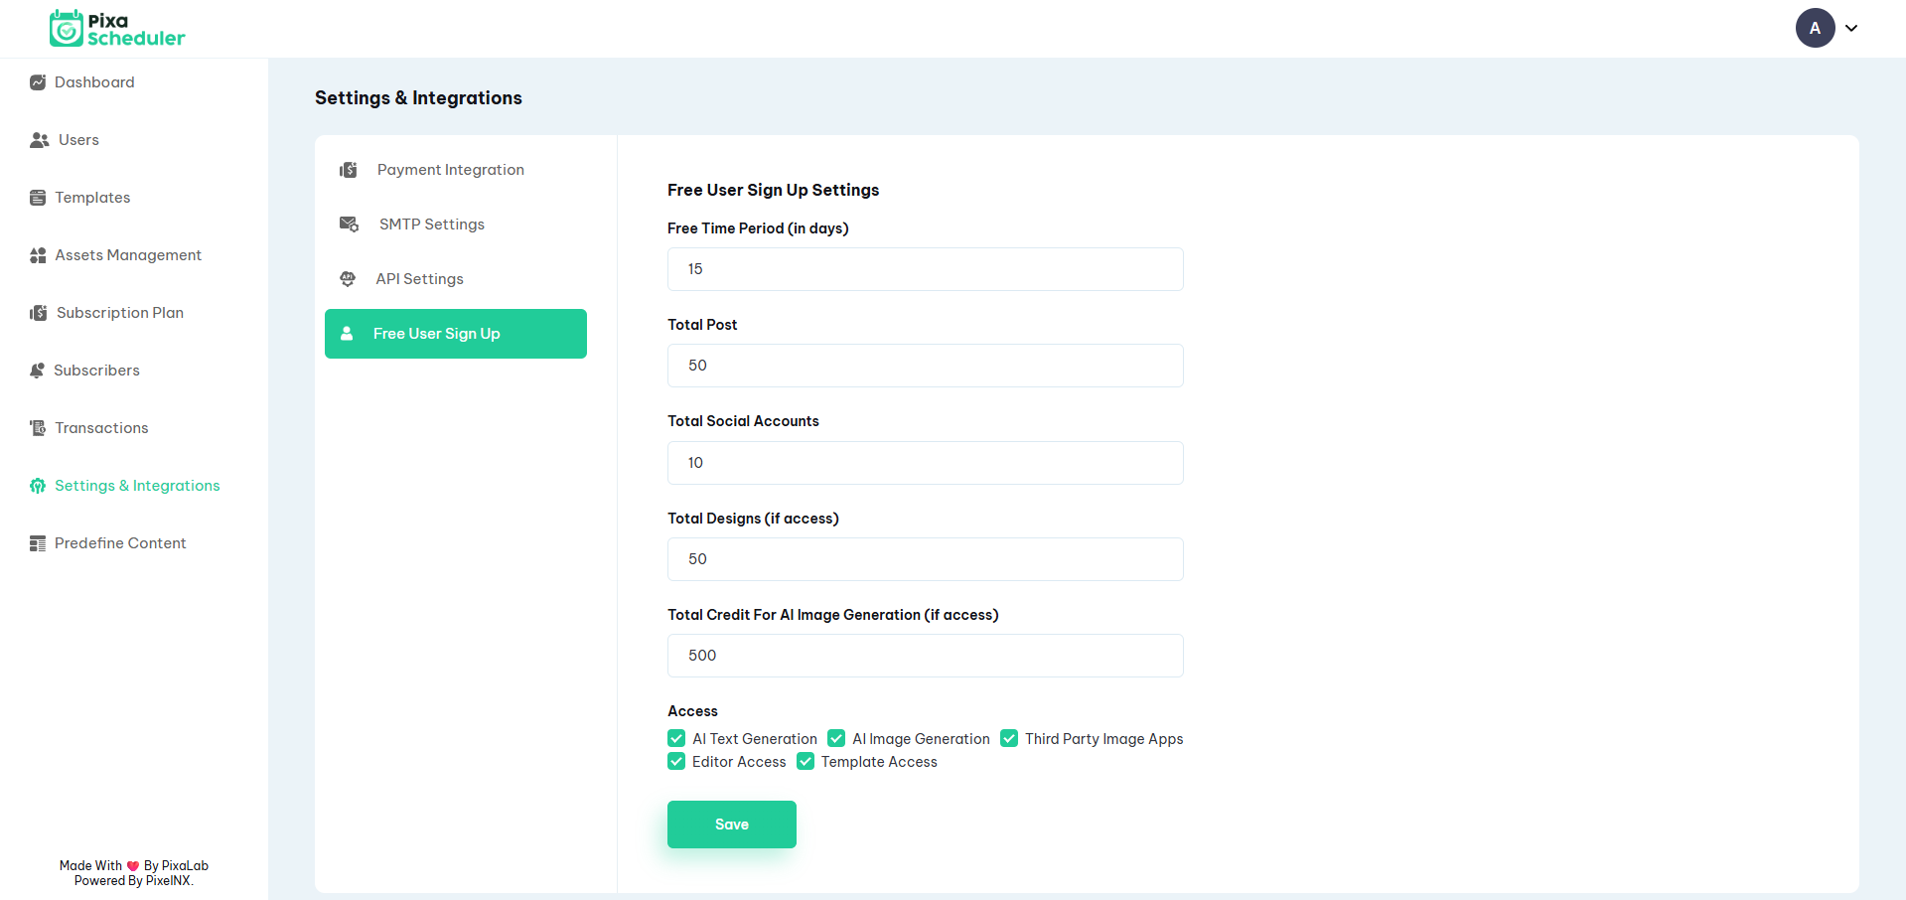
Task: Disable AI Text Generation access
Action: (676, 738)
